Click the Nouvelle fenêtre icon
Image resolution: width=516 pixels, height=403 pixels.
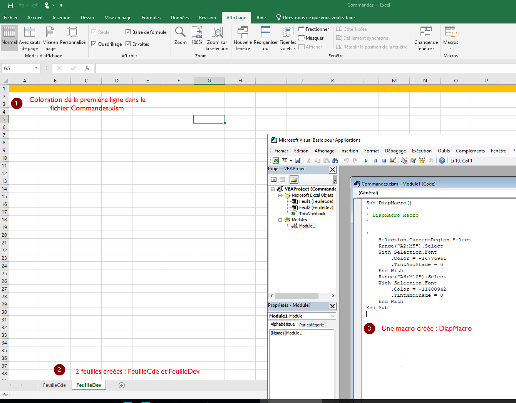pos(243,38)
